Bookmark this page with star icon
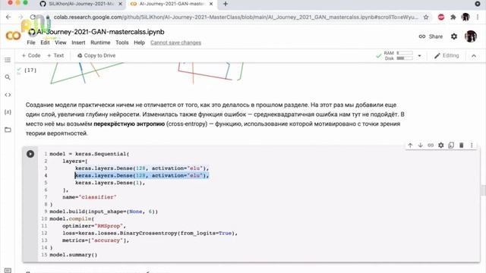The height and width of the screenshot is (273, 486). pyautogui.click(x=426, y=17)
